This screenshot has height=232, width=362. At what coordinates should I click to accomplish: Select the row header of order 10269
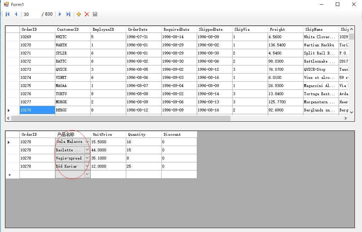pyautogui.click(x=12, y=37)
